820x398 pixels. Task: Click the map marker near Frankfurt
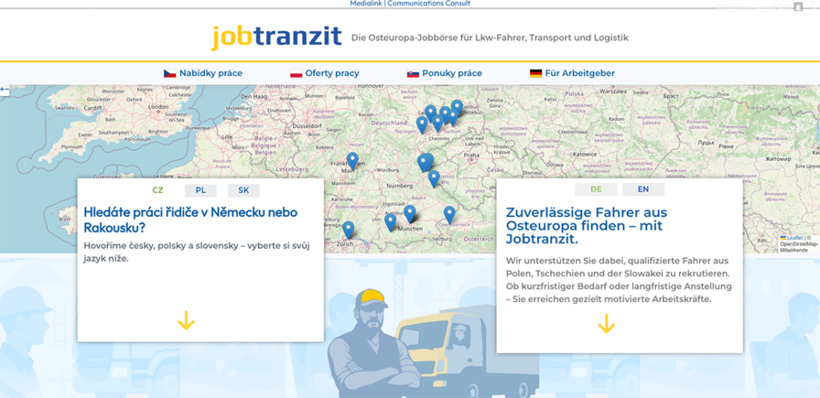click(x=352, y=160)
